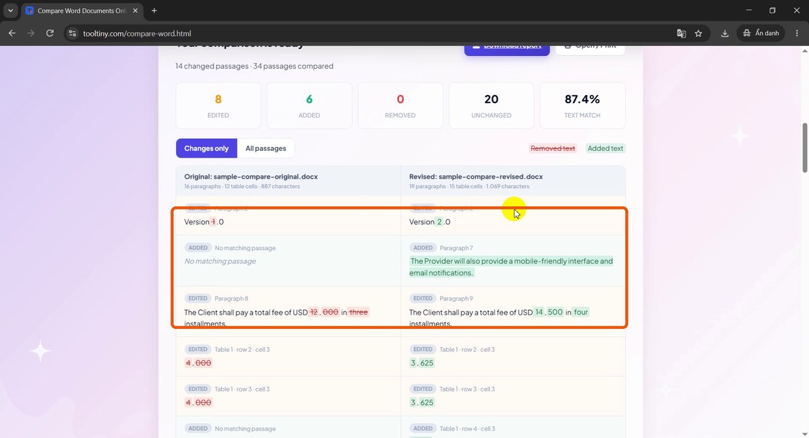Click the mobile-friendly interface added passage
Screen dimensions: 809x438
click(x=511, y=267)
